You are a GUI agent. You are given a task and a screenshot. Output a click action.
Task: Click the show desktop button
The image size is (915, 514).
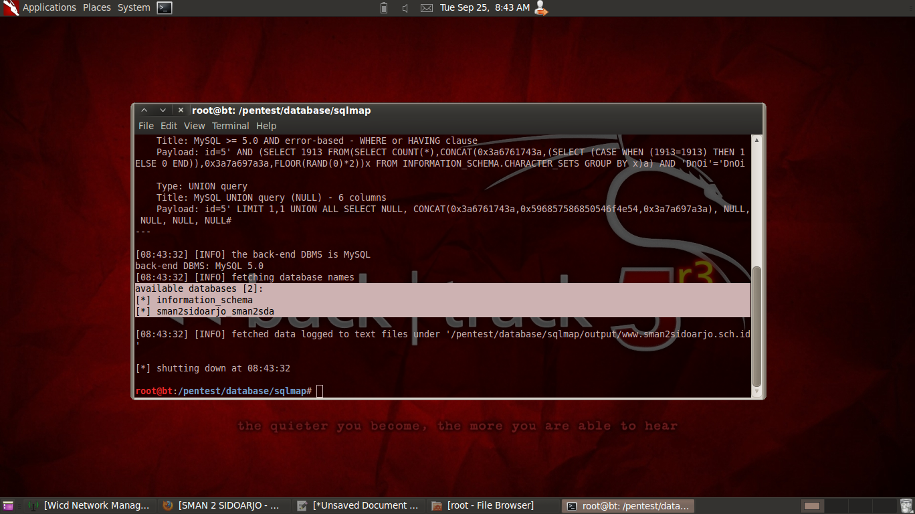tap(8, 506)
